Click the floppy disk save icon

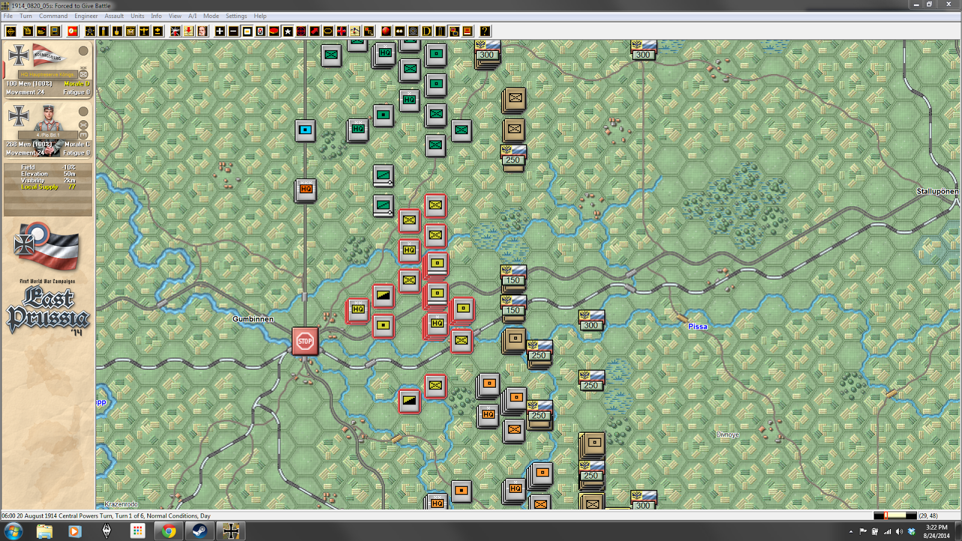pyautogui.click(x=55, y=31)
